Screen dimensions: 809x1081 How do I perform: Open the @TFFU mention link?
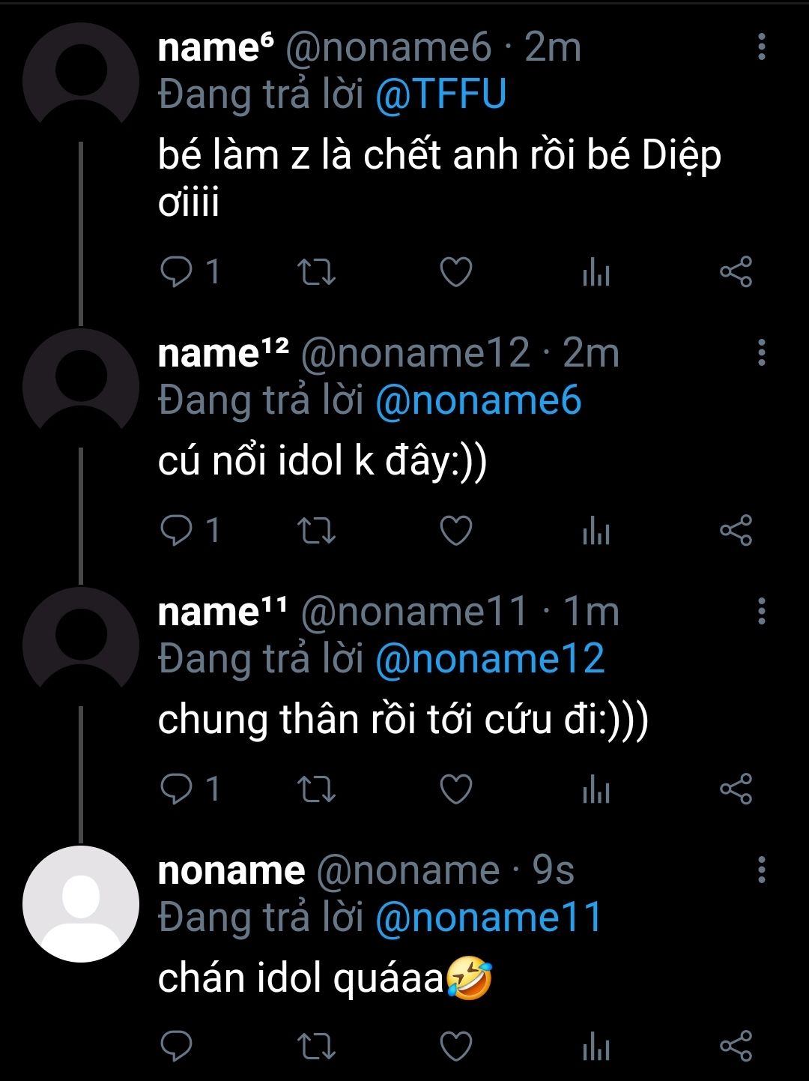click(440, 95)
